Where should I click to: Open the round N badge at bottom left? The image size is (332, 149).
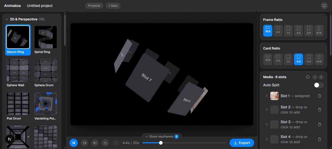click(x=10, y=139)
